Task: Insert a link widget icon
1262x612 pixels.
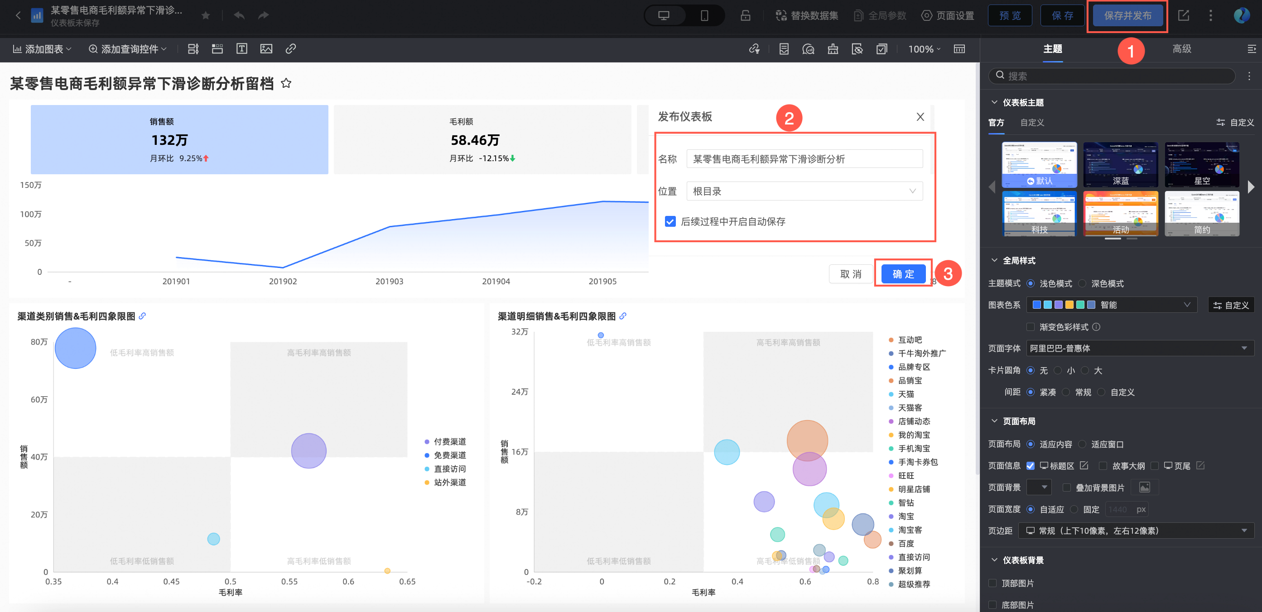Action: [x=290, y=49]
